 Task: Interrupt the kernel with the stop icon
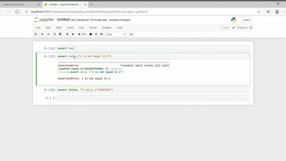[x=91, y=34]
